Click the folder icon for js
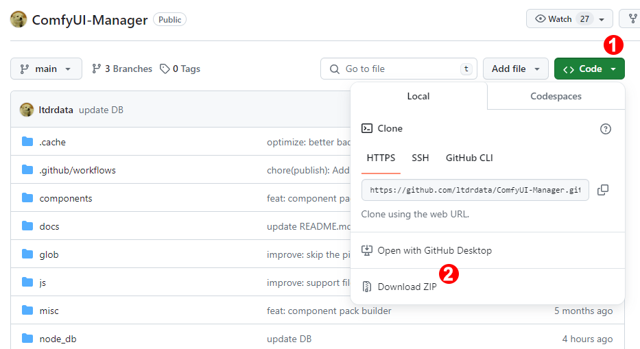Viewport: 640px width, 349px height. click(27, 282)
